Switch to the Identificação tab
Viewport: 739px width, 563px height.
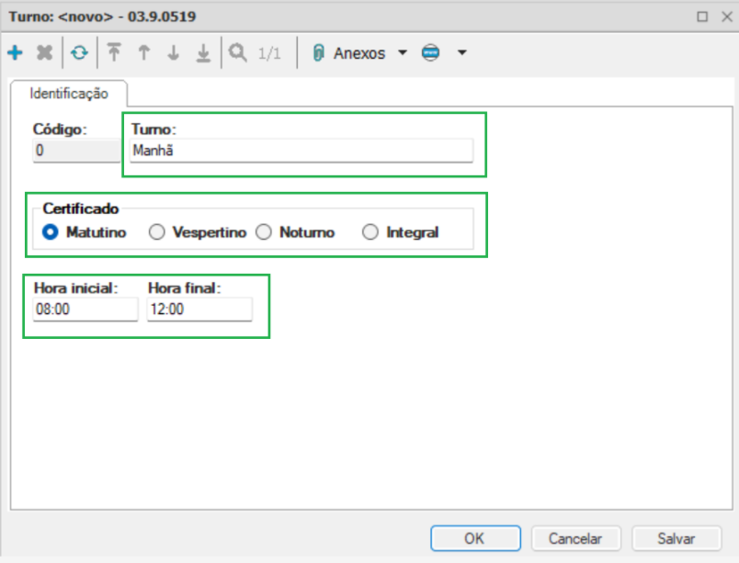69,94
